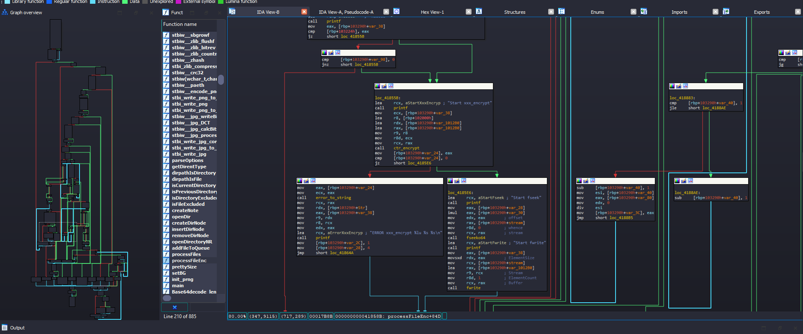Select processFileEnc in the function list
This screenshot has height=334, width=803.
[x=189, y=261]
